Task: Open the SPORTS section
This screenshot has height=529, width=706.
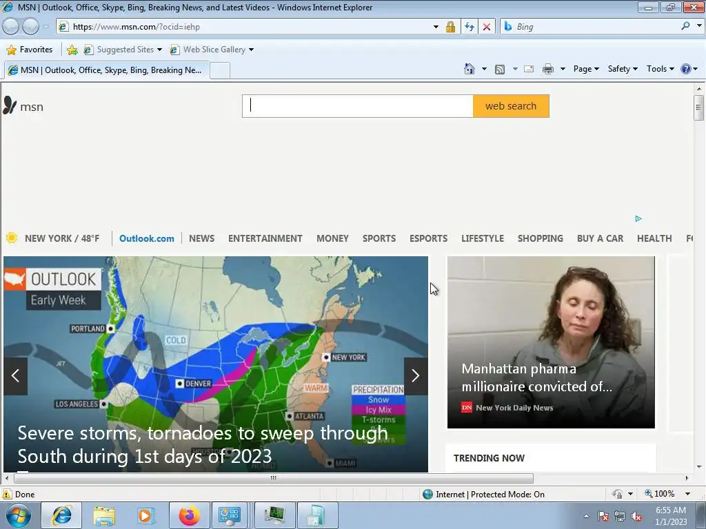Action: 379,238
